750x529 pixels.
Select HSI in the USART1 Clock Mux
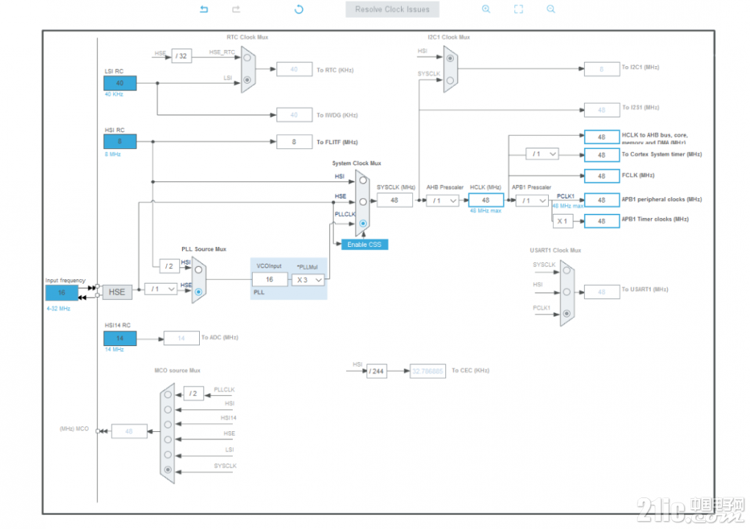567,292
